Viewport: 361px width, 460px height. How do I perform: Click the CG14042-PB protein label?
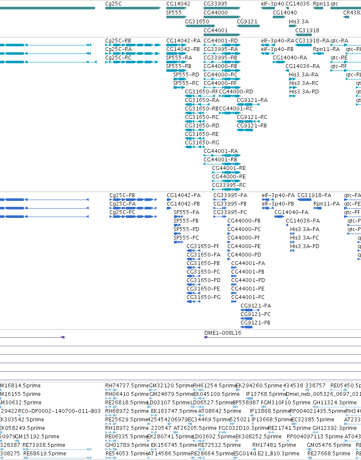point(183,203)
